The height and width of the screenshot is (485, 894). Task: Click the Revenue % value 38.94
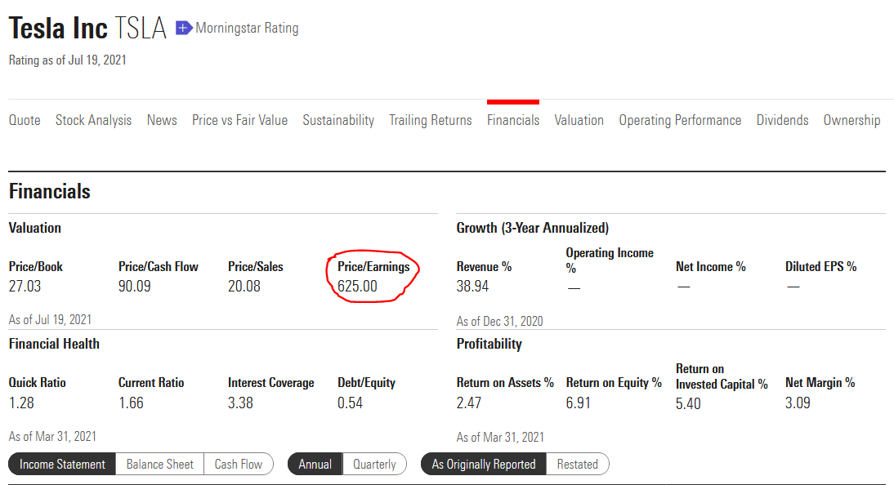[472, 286]
